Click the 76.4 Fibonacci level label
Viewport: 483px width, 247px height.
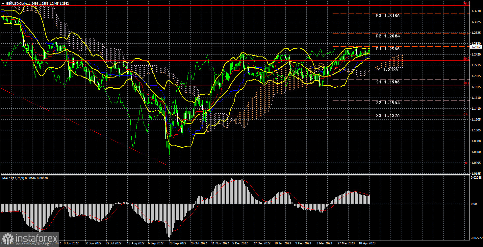[x=466, y=3]
